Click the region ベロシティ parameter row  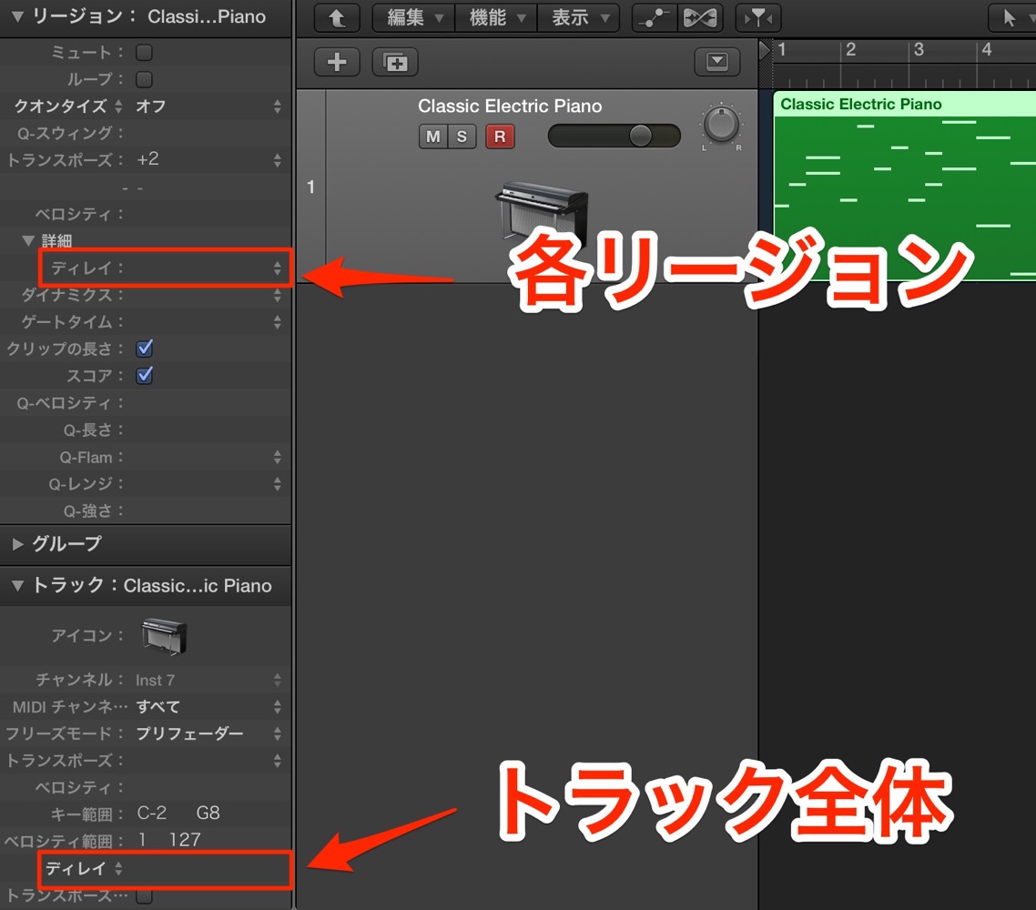click(x=146, y=214)
